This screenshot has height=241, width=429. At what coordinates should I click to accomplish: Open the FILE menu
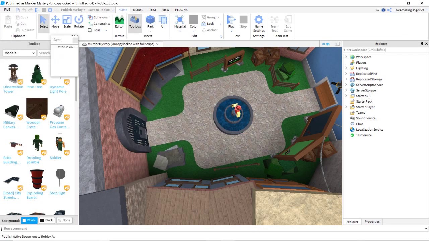[7, 10]
